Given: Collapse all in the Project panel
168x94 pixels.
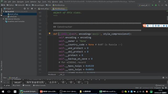Looking at the screenshot, I should [x=28, y=9].
